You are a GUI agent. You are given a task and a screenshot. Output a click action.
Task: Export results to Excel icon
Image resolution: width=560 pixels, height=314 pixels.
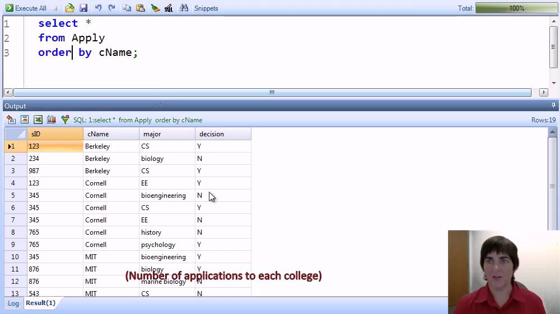38,120
